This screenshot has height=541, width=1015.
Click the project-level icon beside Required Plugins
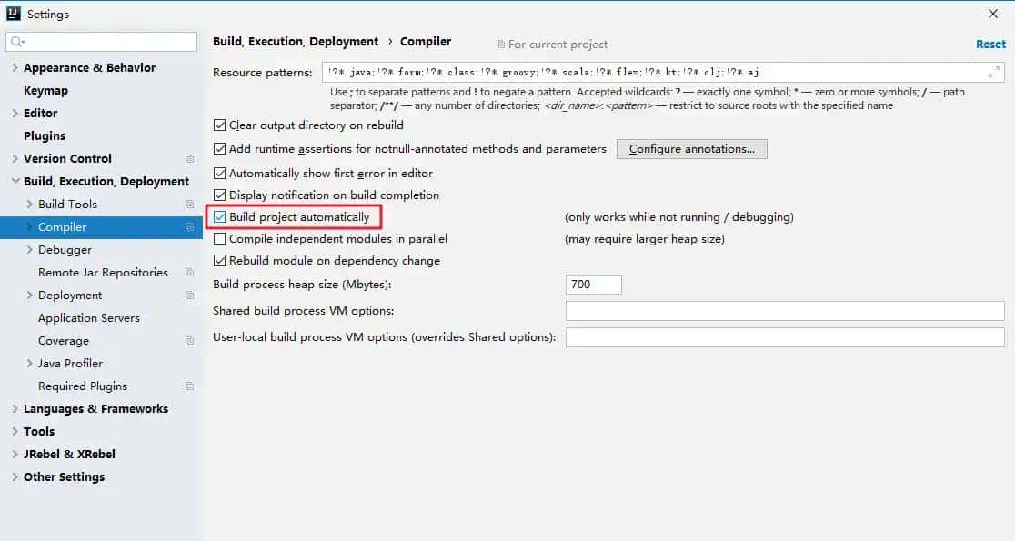tap(190, 386)
